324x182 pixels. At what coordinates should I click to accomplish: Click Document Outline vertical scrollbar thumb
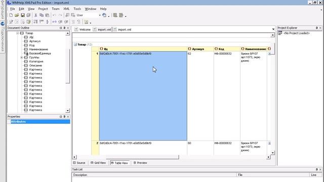point(67,66)
